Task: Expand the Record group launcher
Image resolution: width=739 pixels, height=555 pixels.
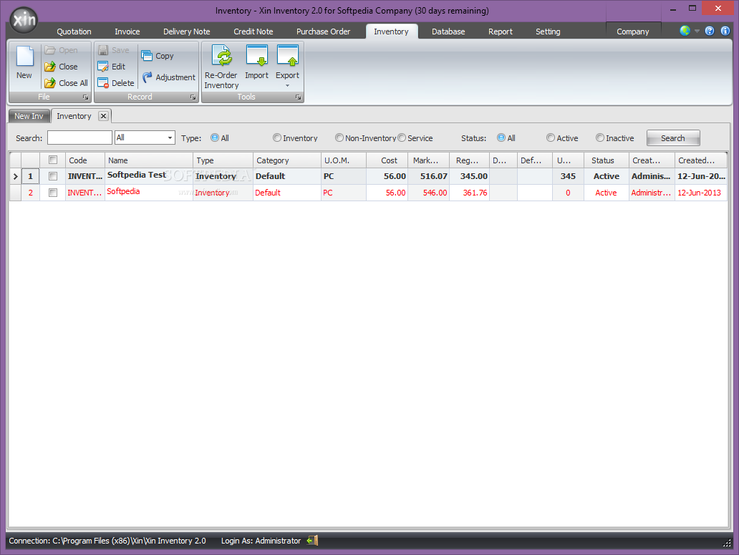Action: [193, 97]
